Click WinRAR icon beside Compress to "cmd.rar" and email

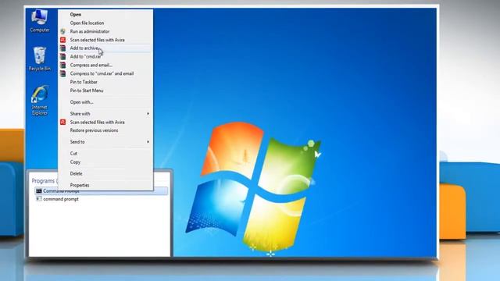[62, 73]
